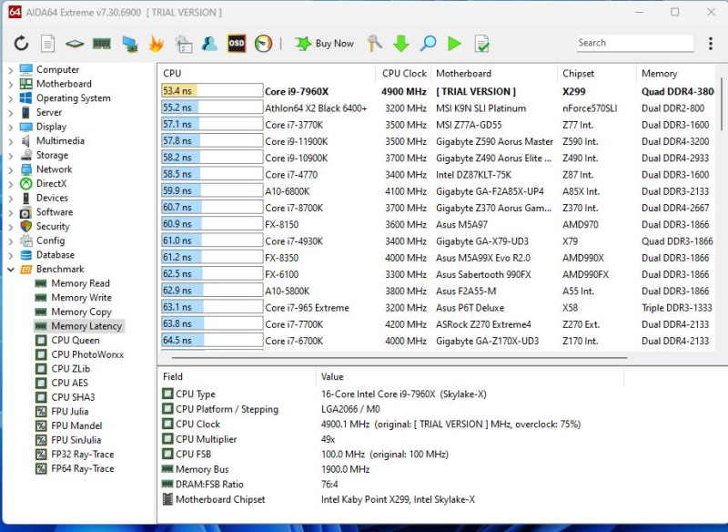The height and width of the screenshot is (532, 728).
Task: Expand the Operating System tree node
Action: 11,98
